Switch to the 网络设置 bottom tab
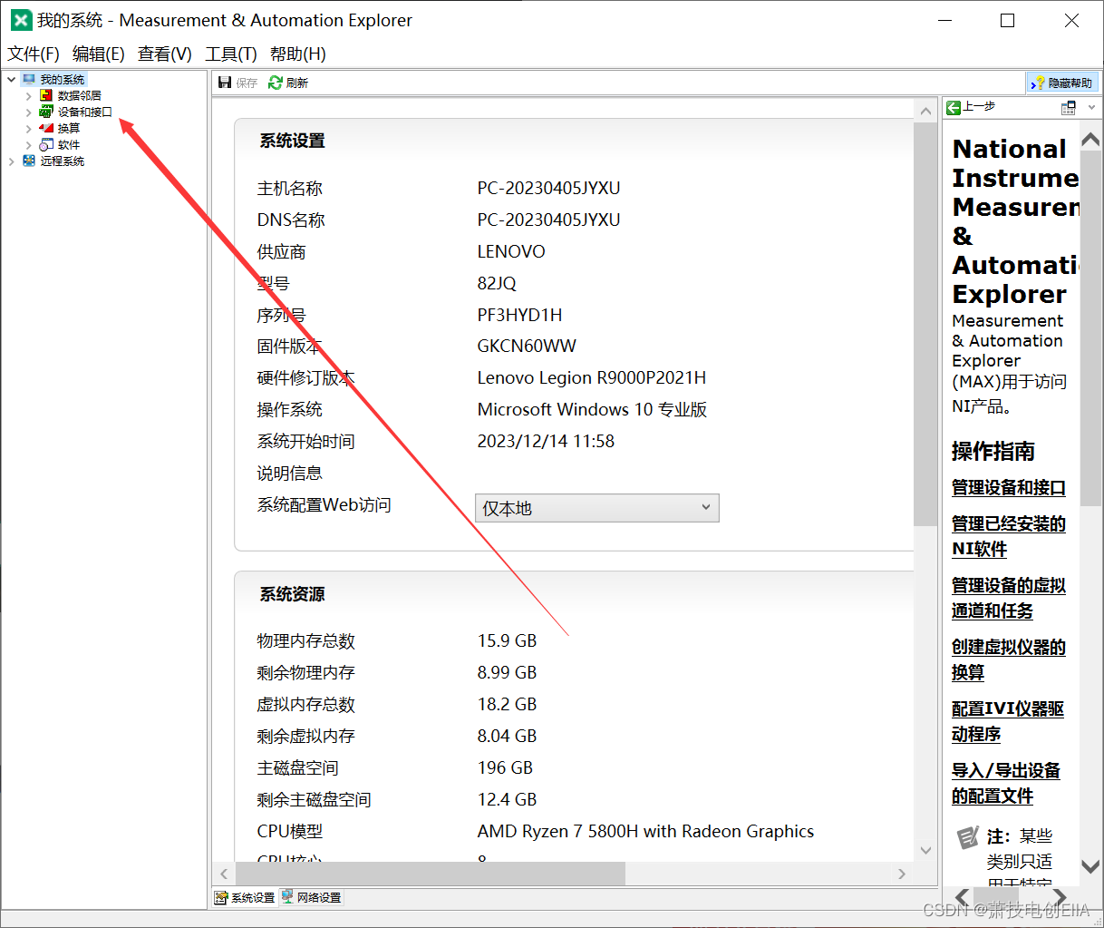1104x928 pixels. point(311,897)
